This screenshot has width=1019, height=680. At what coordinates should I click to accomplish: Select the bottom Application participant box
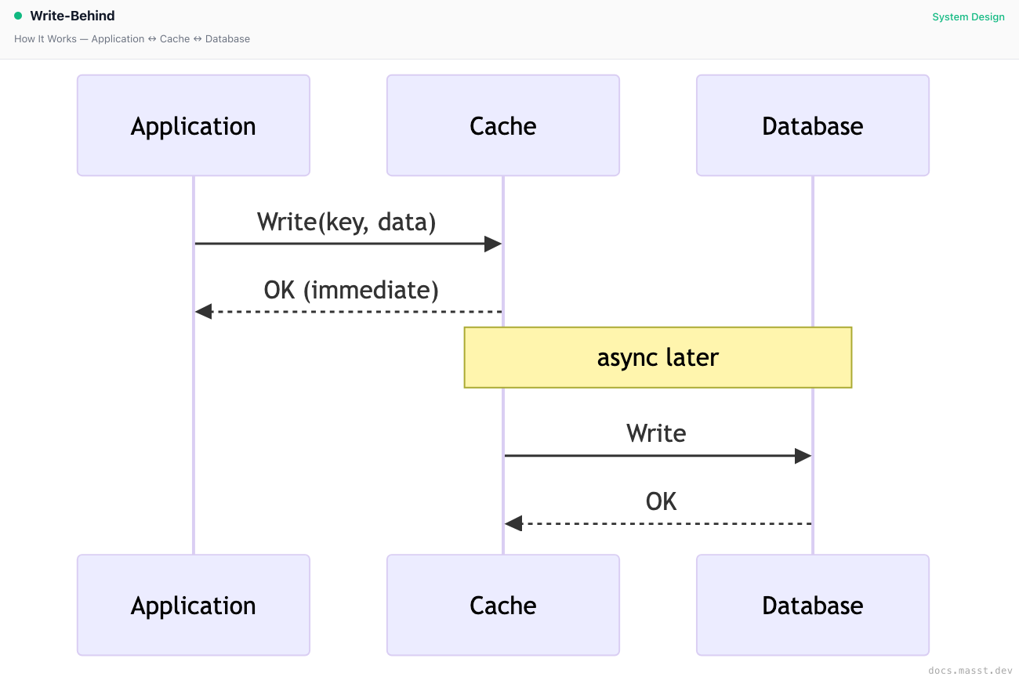(194, 605)
